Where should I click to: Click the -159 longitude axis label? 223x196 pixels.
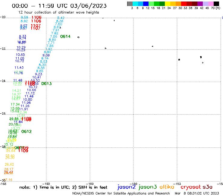(90, 184)
